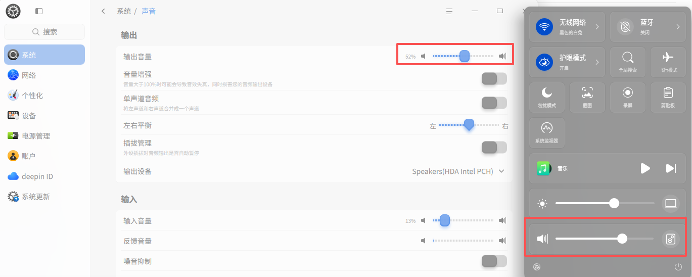Click low-volume icon beside 输入音量 slider
692x277 pixels.
pyautogui.click(x=424, y=220)
